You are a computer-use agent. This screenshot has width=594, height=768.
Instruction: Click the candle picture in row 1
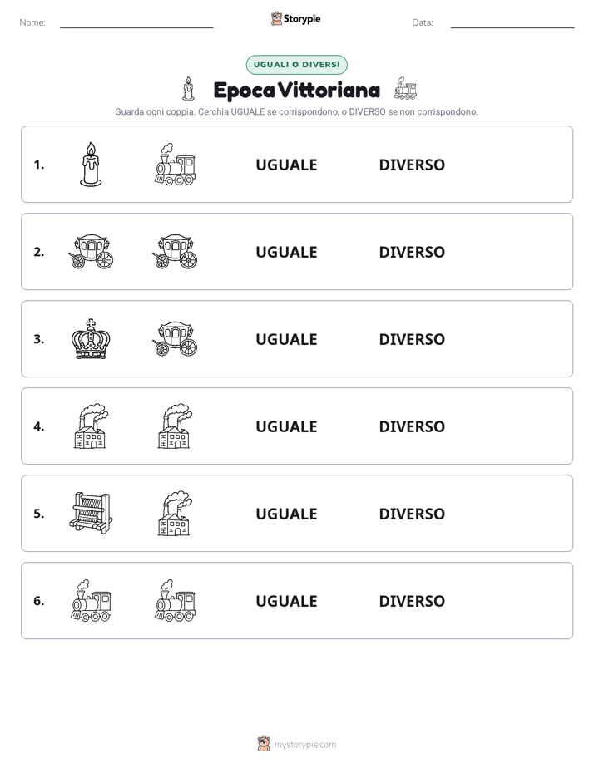click(x=91, y=165)
